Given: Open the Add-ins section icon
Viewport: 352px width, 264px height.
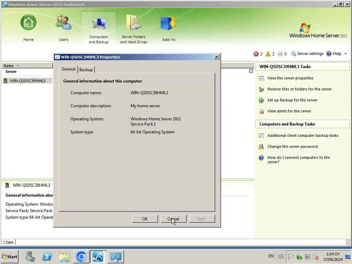Looking at the screenshot, I should click(168, 23).
